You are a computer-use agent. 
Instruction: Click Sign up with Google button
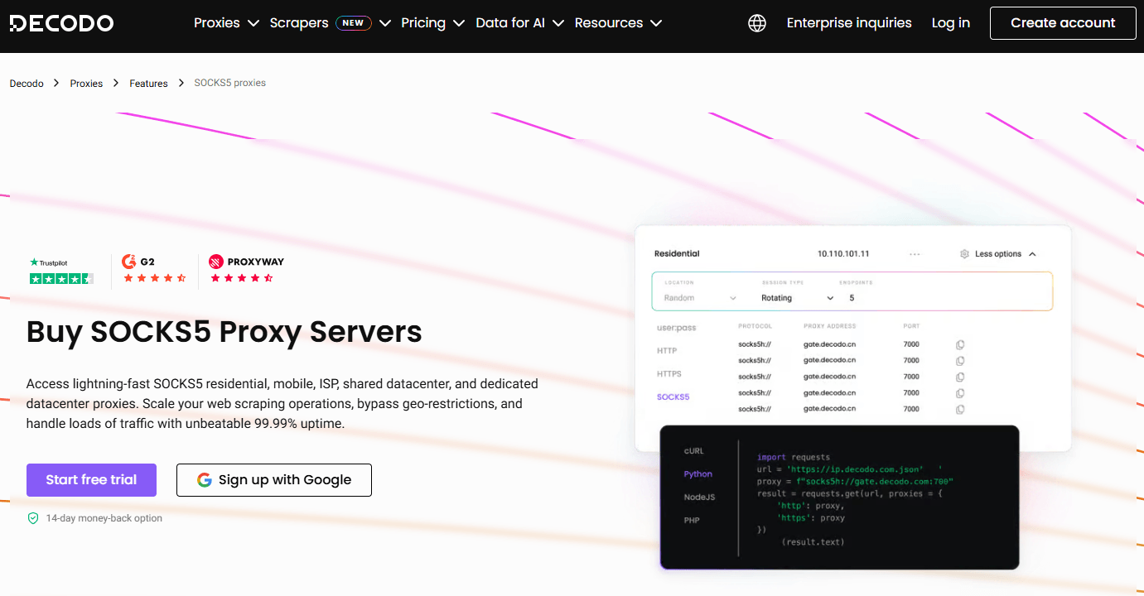pos(274,480)
